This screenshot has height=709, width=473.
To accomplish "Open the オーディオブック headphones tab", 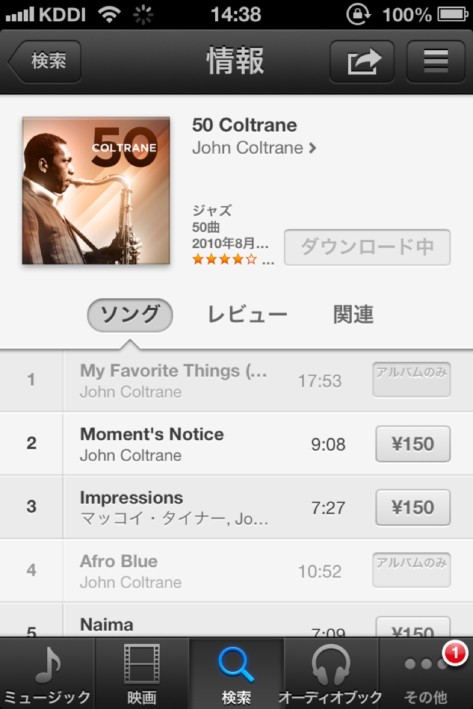I will (331, 674).
